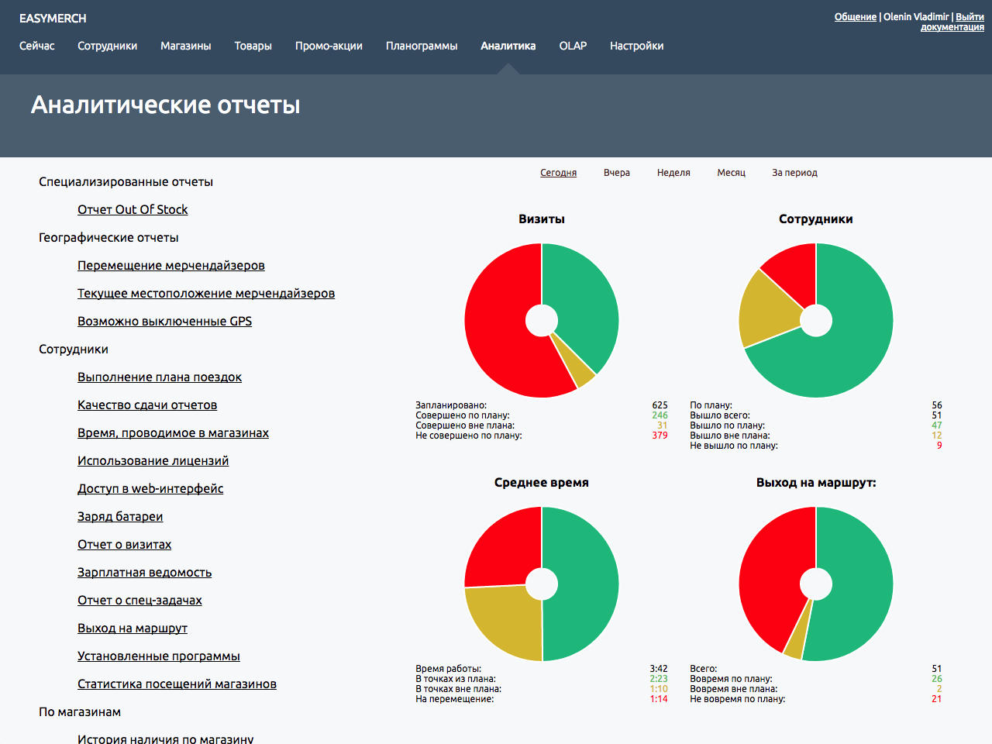The width and height of the screenshot is (992, 744).
Task: Open the Общение link
Action: pos(856,16)
